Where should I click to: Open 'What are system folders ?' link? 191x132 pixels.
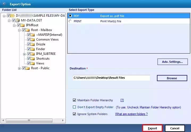tap(131, 114)
